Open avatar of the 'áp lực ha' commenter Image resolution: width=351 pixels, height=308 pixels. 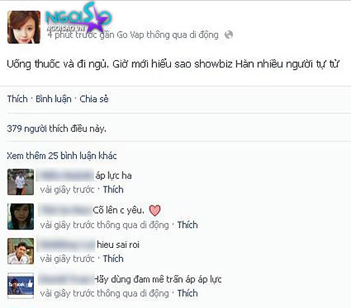21,182
